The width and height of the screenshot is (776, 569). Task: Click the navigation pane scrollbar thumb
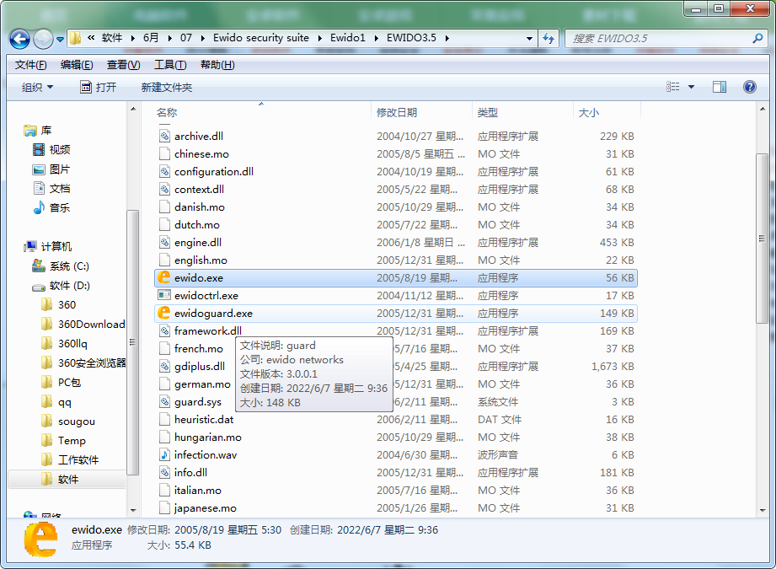pyautogui.click(x=132, y=341)
